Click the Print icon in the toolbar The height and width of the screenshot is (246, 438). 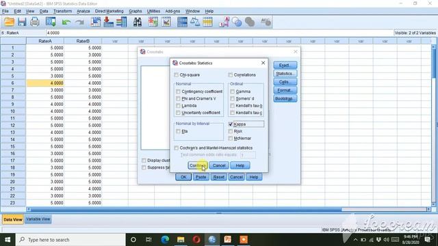coord(35,22)
